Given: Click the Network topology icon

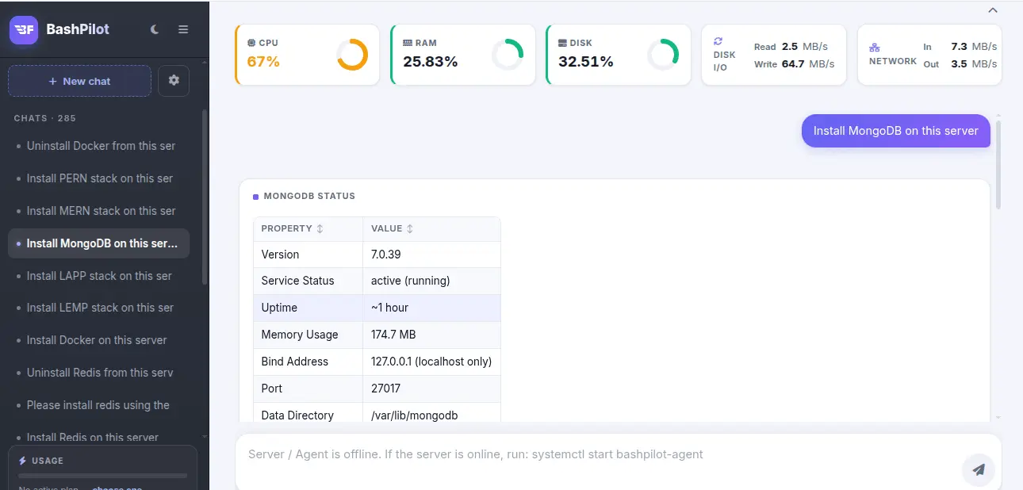Looking at the screenshot, I should tap(875, 48).
